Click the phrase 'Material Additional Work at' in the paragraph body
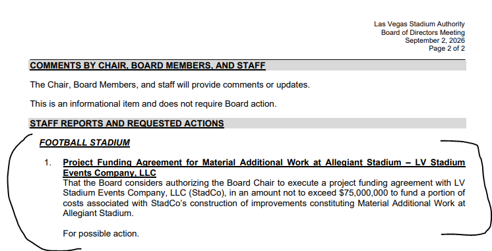Viewport: 492px width, 251px height. (x=412, y=204)
